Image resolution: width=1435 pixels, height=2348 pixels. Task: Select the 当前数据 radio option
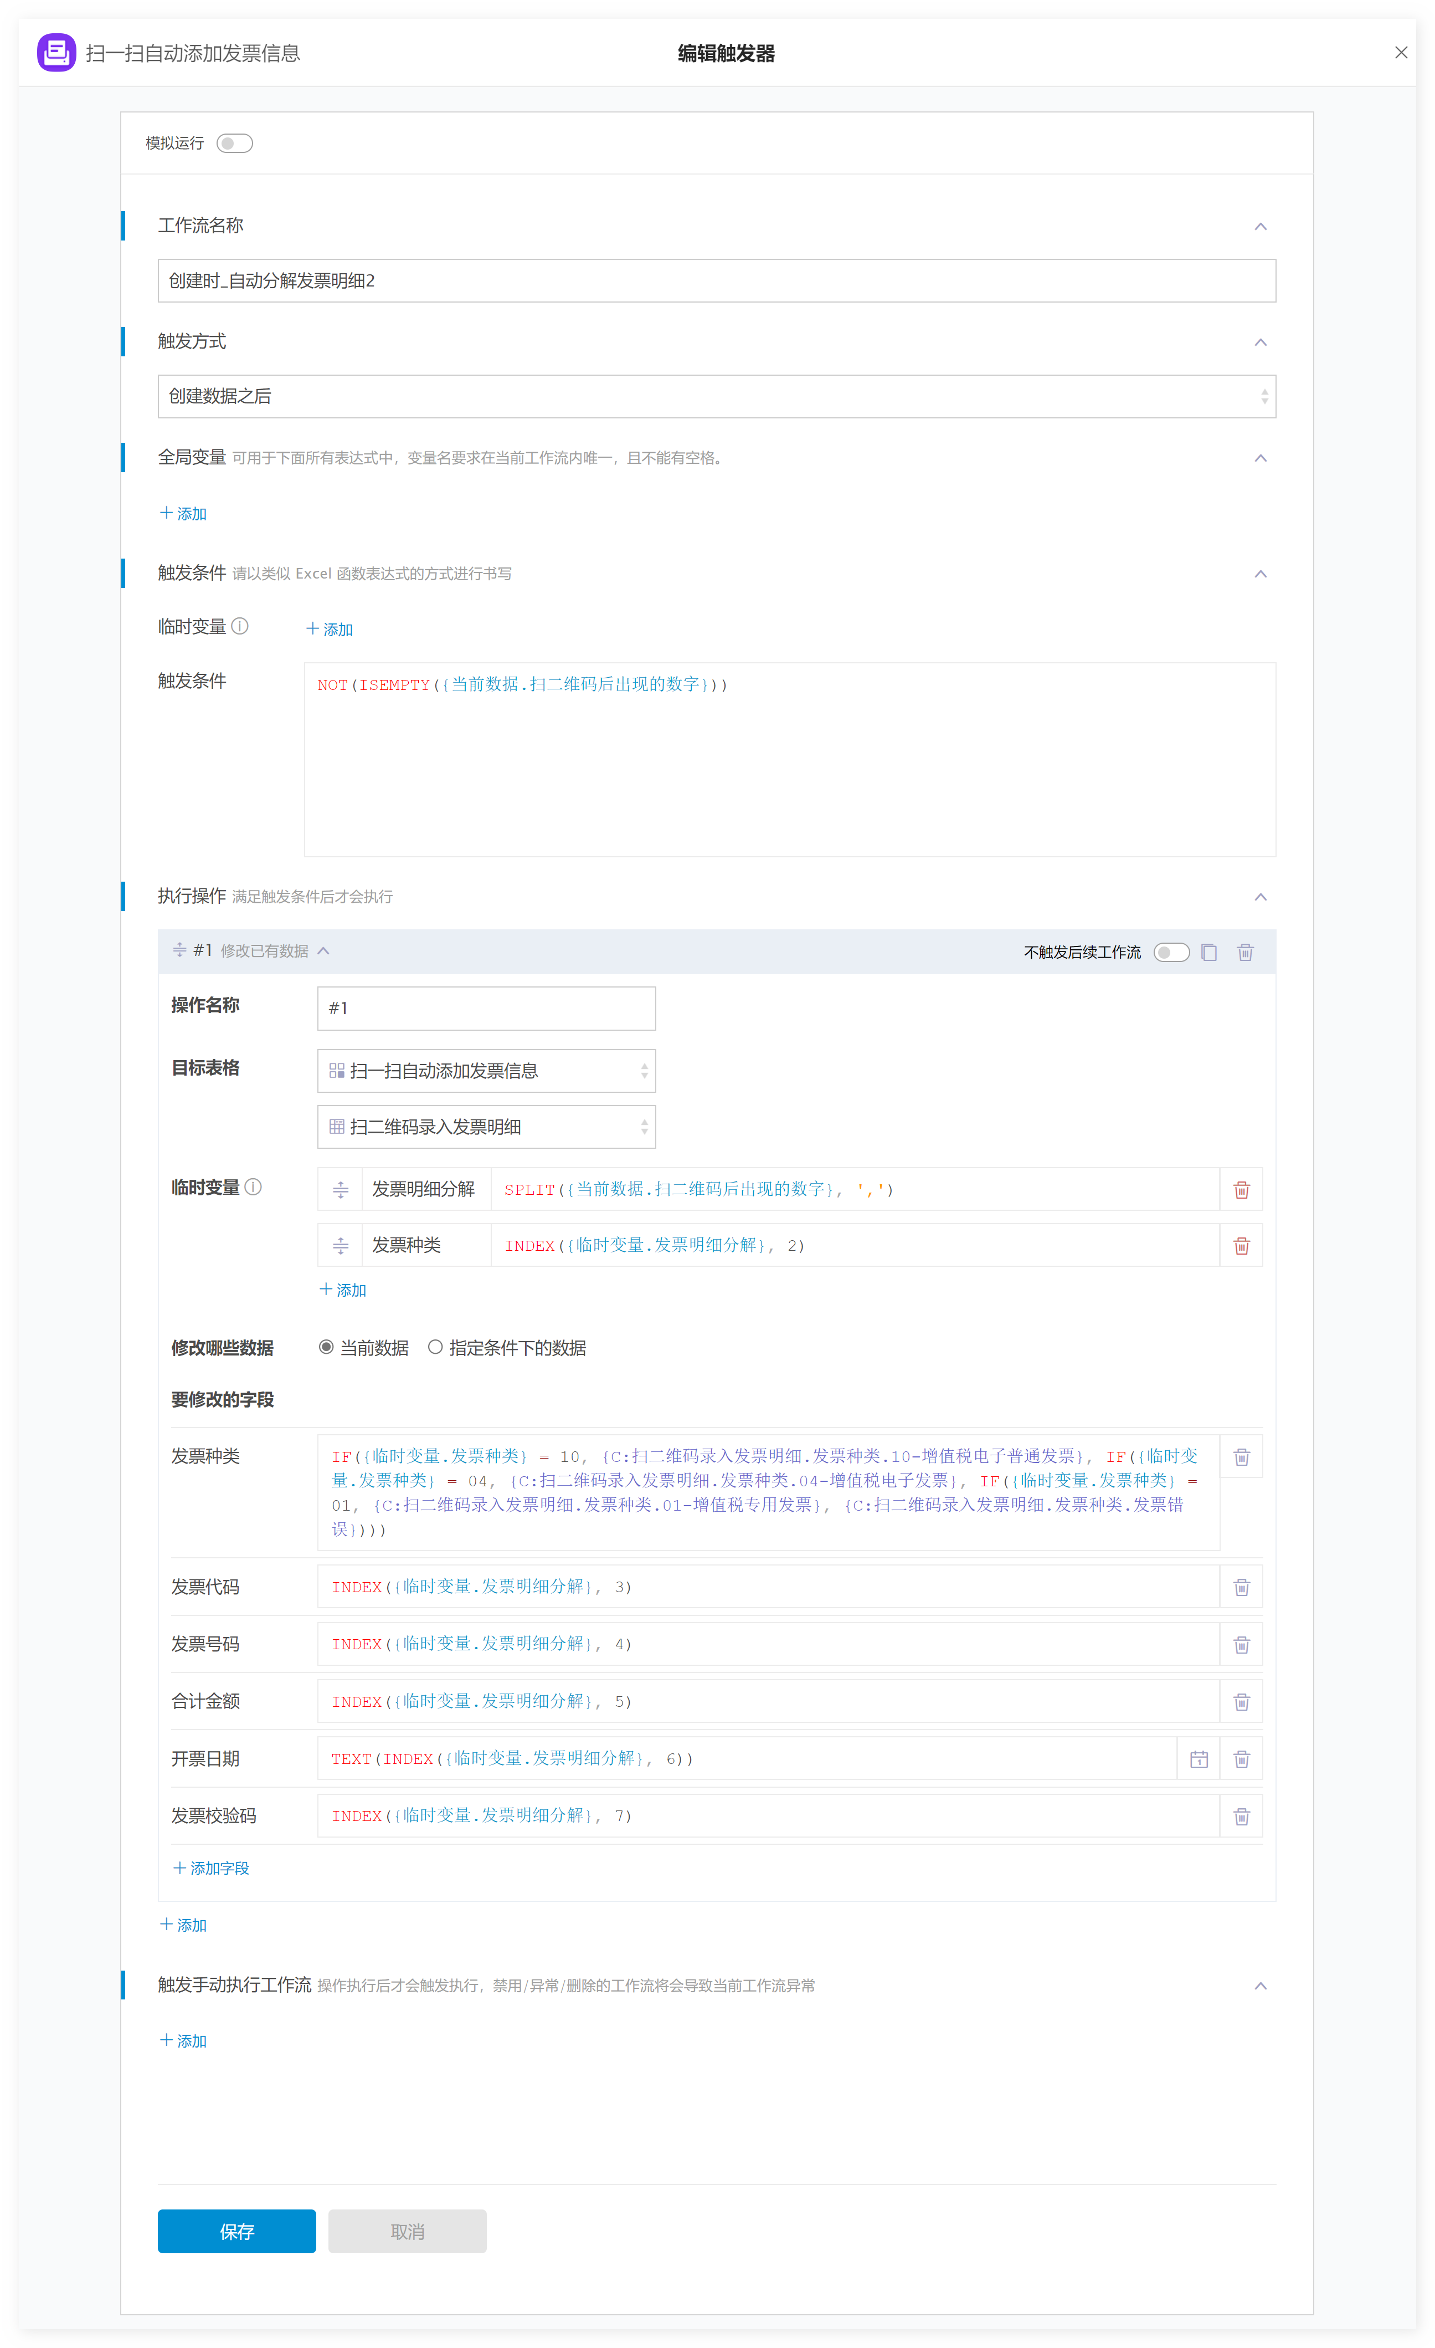click(x=327, y=1347)
